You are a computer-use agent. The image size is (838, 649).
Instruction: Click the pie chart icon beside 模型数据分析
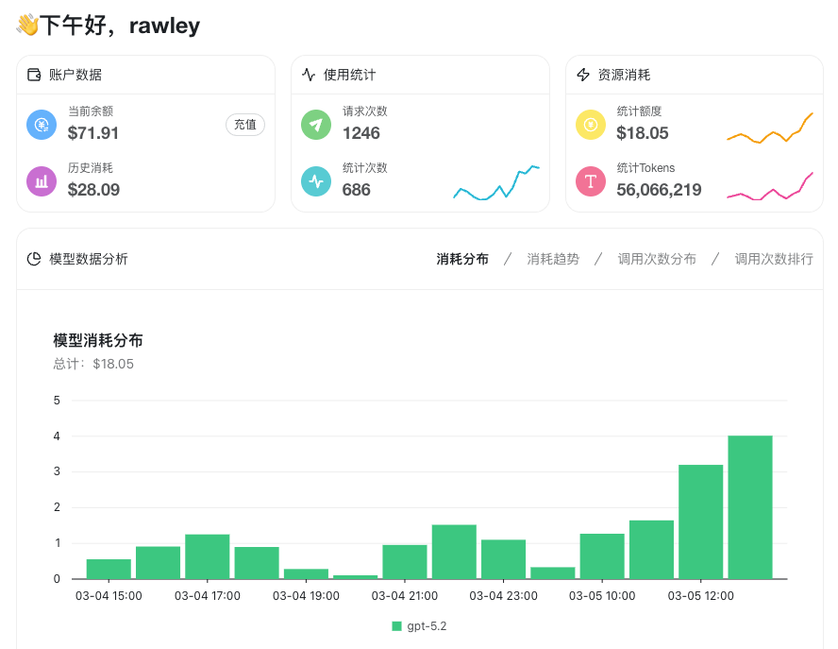[34, 259]
